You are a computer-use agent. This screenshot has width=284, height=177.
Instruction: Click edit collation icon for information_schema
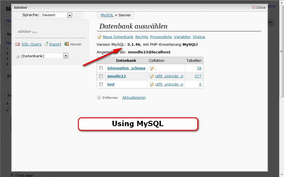click(x=152, y=68)
